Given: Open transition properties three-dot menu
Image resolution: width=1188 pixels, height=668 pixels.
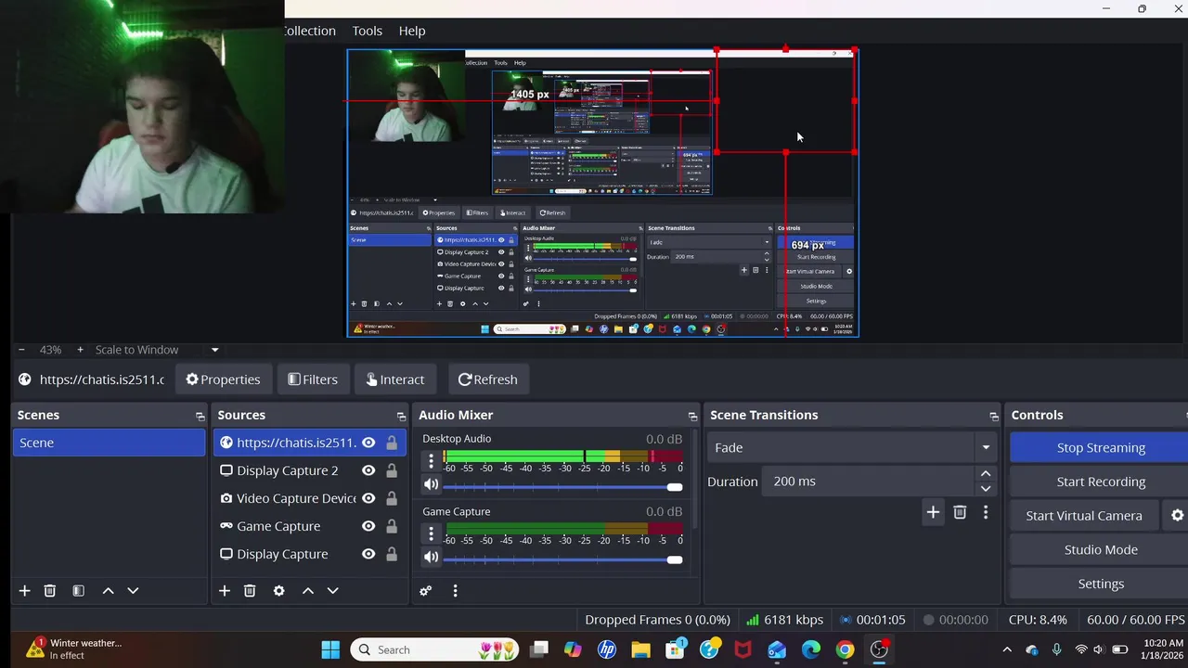Looking at the screenshot, I should coord(986,512).
